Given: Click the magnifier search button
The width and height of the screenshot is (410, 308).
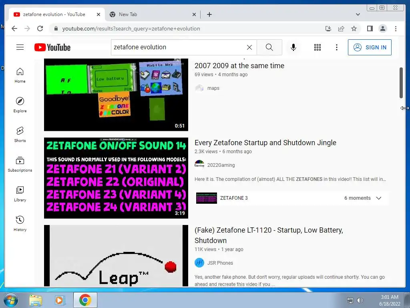Looking at the screenshot, I should (x=269, y=47).
